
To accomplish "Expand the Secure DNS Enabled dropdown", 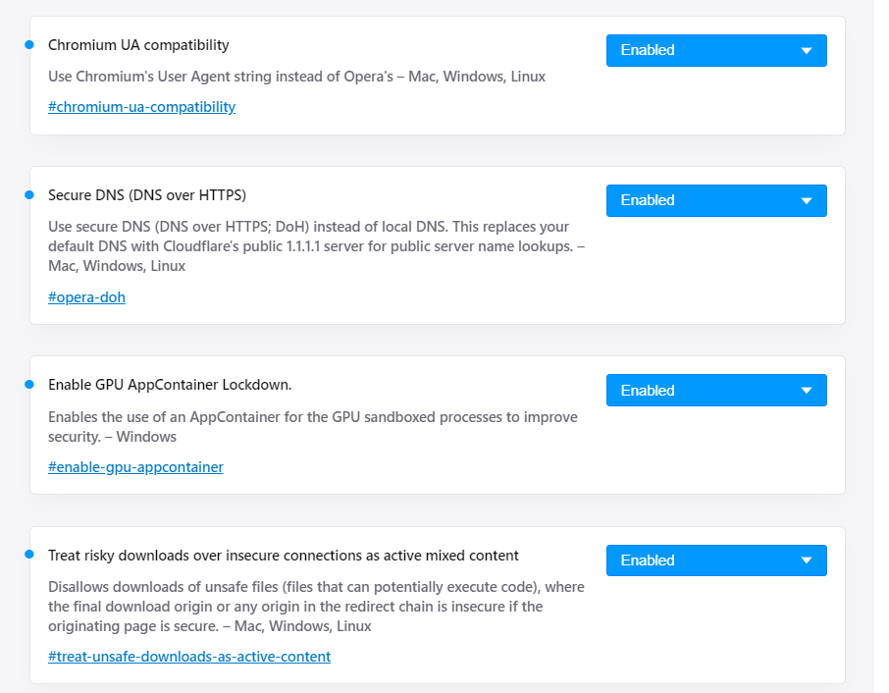I will point(716,200).
